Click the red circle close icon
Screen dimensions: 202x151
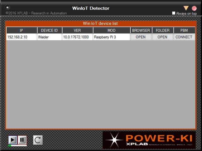(194, 8)
